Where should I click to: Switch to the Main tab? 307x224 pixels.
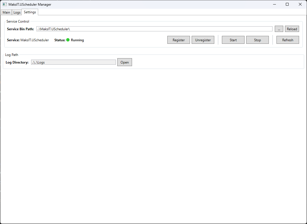[x=6, y=12]
